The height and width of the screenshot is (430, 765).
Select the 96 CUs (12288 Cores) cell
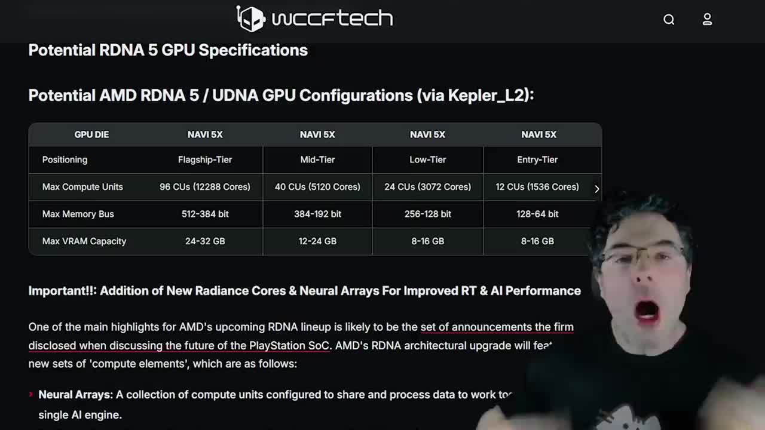click(205, 186)
